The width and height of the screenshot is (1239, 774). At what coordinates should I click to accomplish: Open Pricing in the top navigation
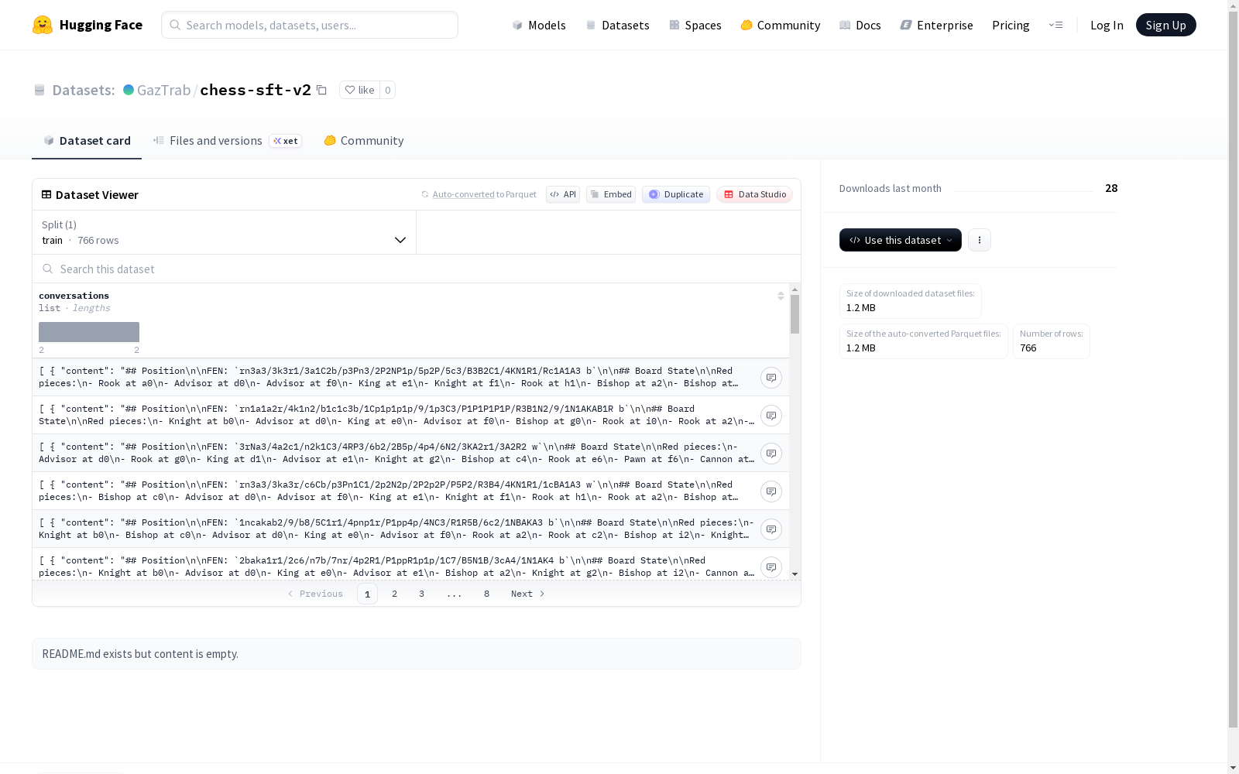click(x=1011, y=25)
